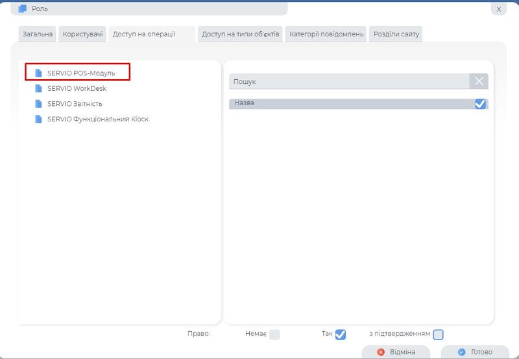The height and width of the screenshot is (359, 519).
Task: Select the SERVIO WorkDesk tree item
Action: tap(77, 88)
